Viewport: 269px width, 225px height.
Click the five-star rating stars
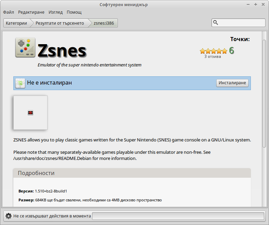pos(214,51)
